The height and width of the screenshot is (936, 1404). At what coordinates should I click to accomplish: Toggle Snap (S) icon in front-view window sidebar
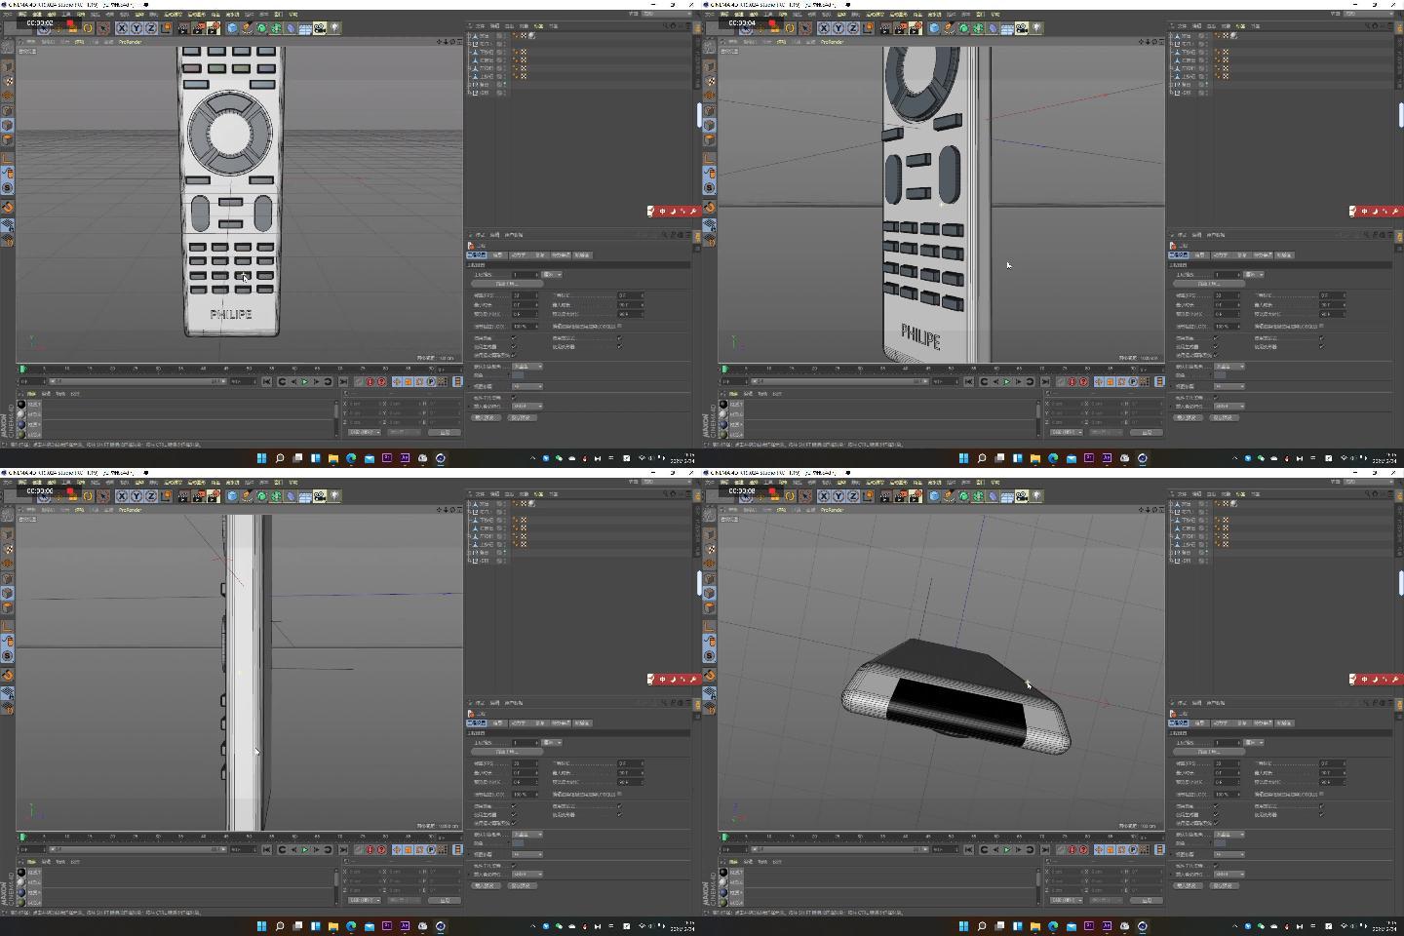click(8, 187)
